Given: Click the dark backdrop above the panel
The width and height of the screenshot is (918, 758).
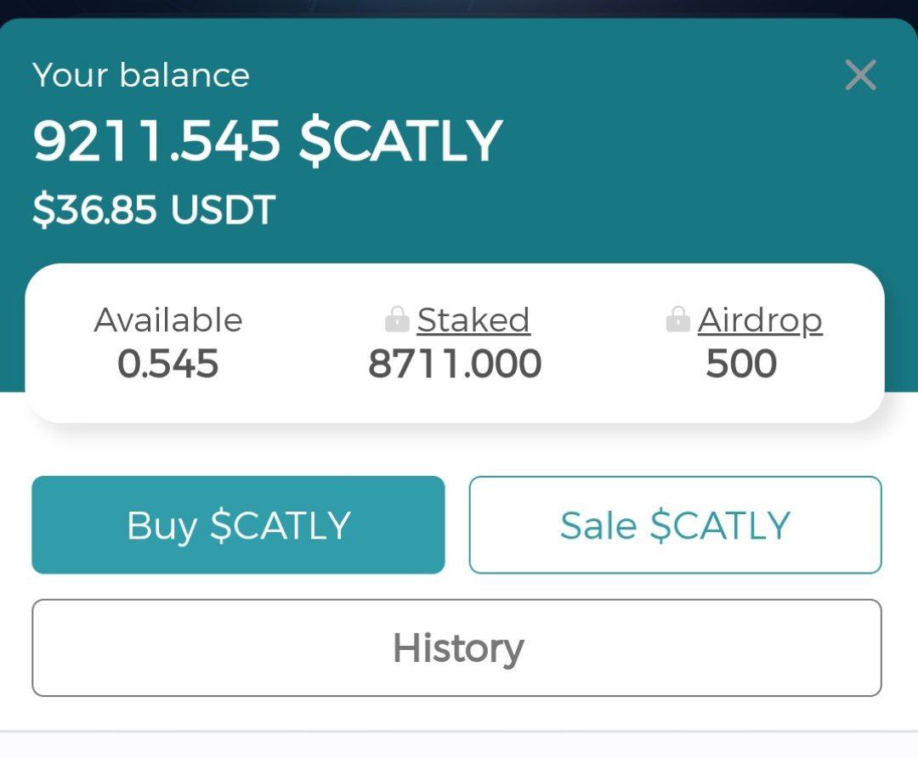Looking at the screenshot, I should pos(459,7).
